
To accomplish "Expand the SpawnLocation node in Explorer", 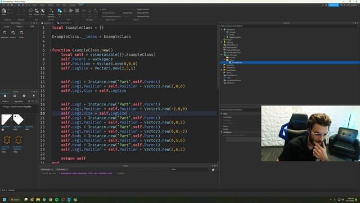I will click(224, 37).
